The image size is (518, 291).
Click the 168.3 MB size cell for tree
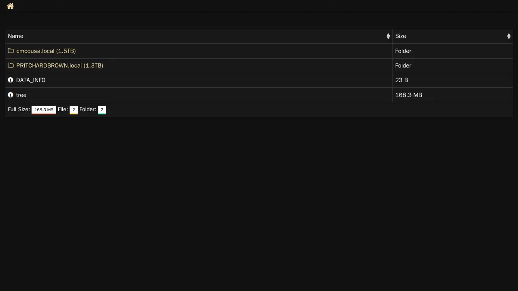point(408,95)
